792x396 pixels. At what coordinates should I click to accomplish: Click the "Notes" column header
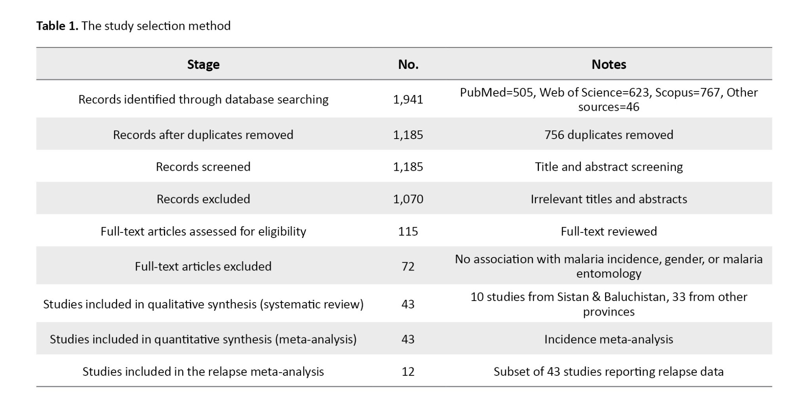tap(609, 65)
